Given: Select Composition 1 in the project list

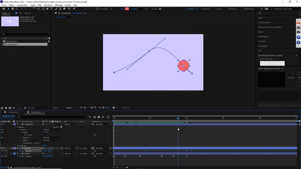Looking at the screenshot, I should pos(11,41).
